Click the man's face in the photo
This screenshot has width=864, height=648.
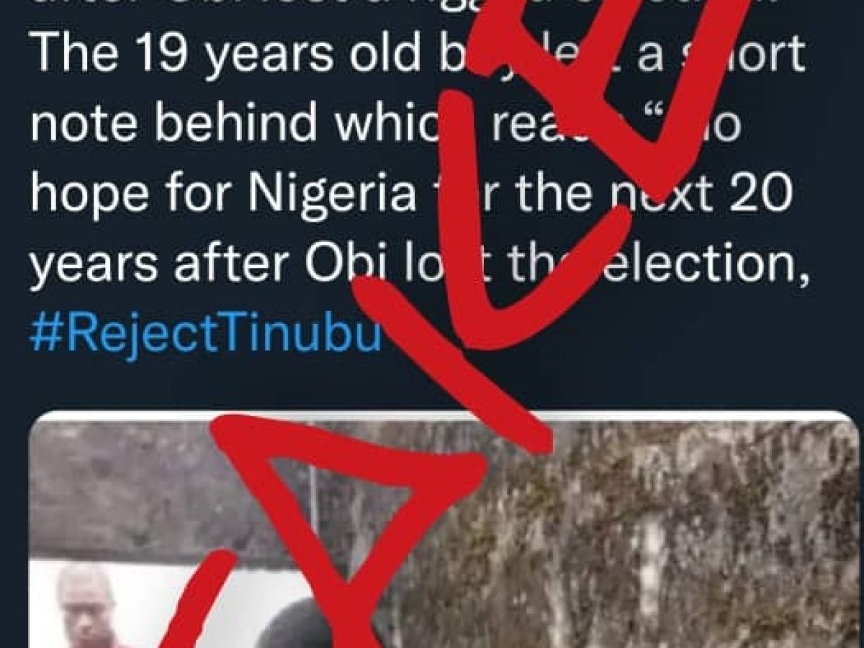(83, 601)
